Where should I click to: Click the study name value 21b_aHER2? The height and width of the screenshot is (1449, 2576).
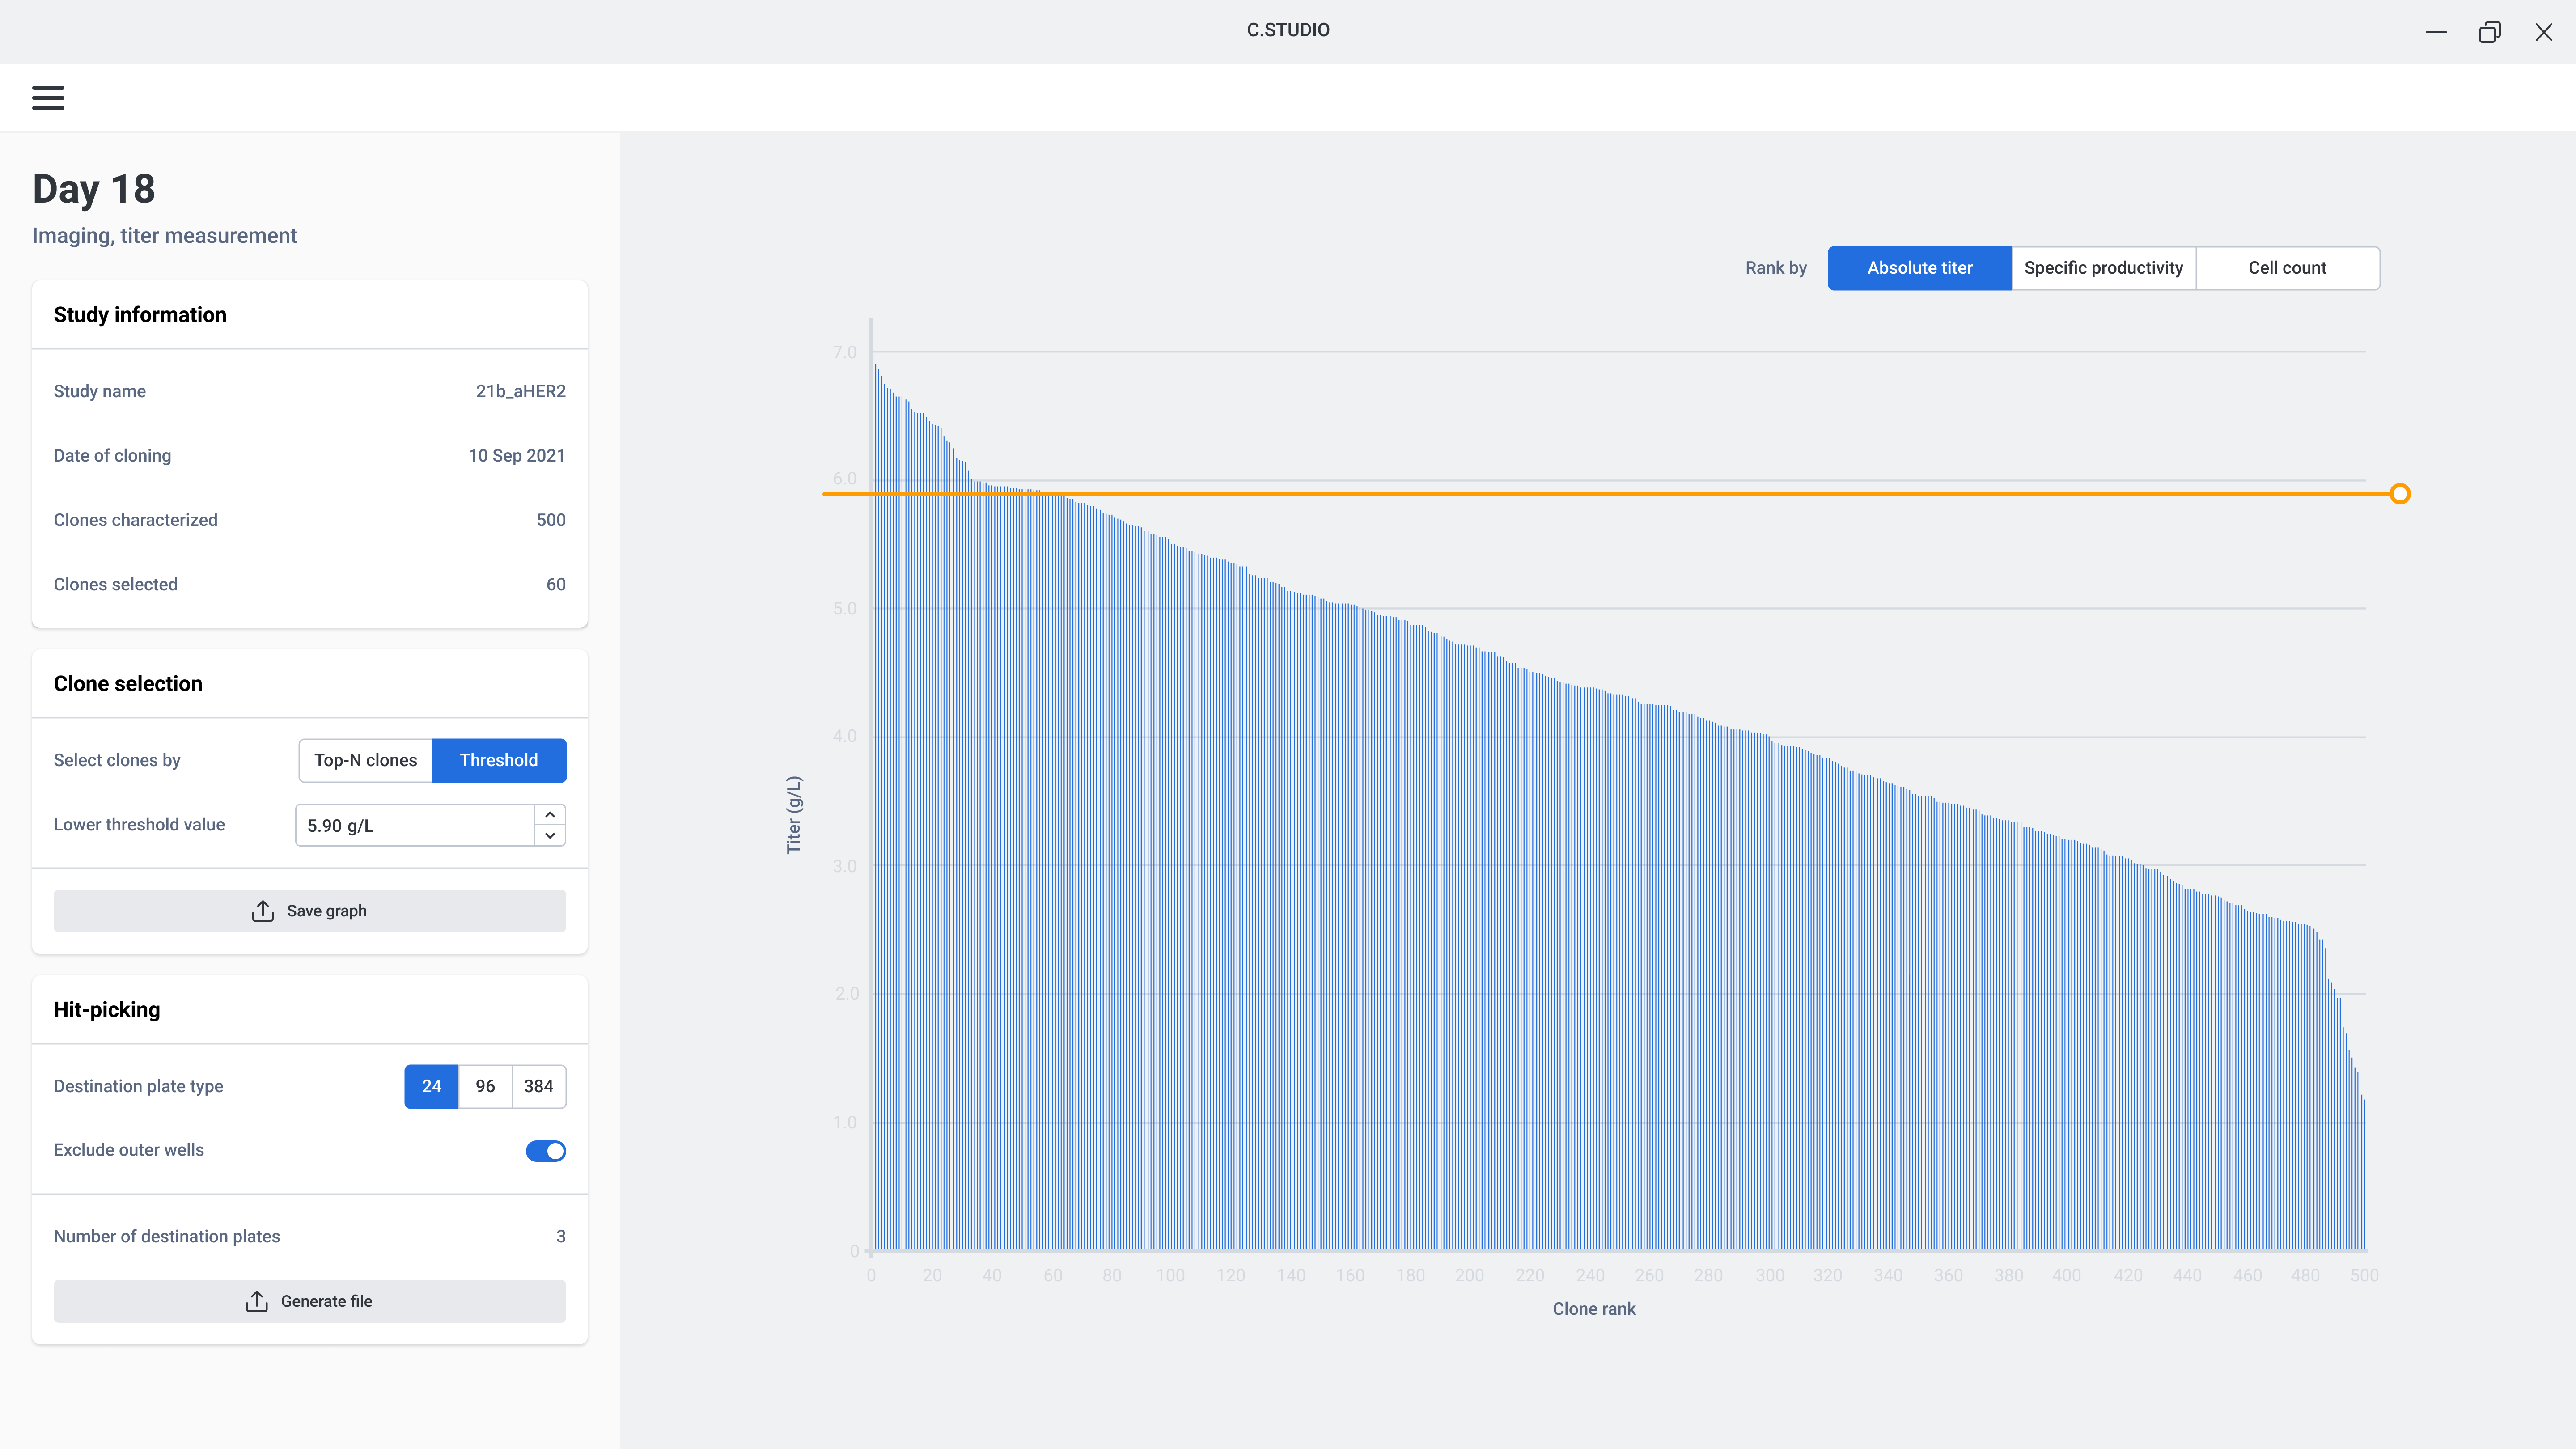[520, 391]
